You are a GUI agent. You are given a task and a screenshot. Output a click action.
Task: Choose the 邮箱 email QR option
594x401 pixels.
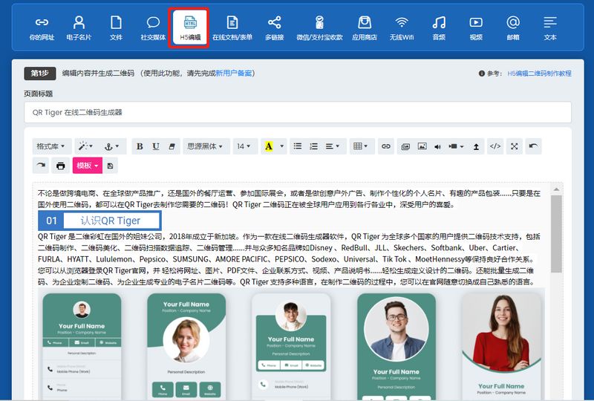coord(513,28)
